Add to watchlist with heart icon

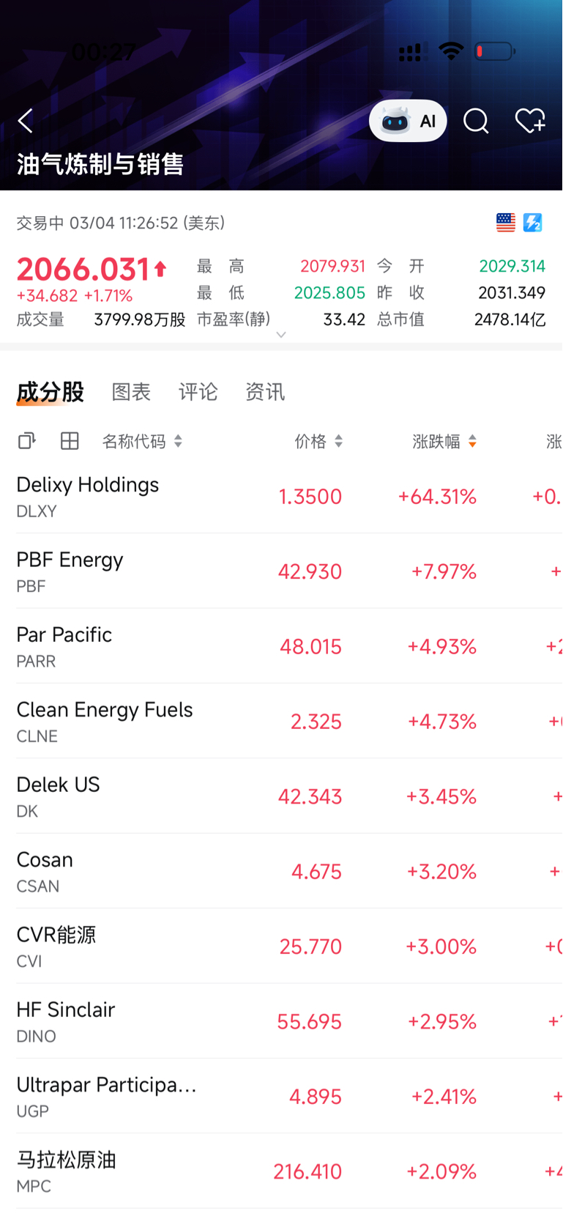click(x=529, y=121)
